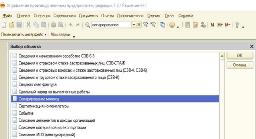Open the Справка menu
Screen dimensions: 256x139
pos(186,16)
